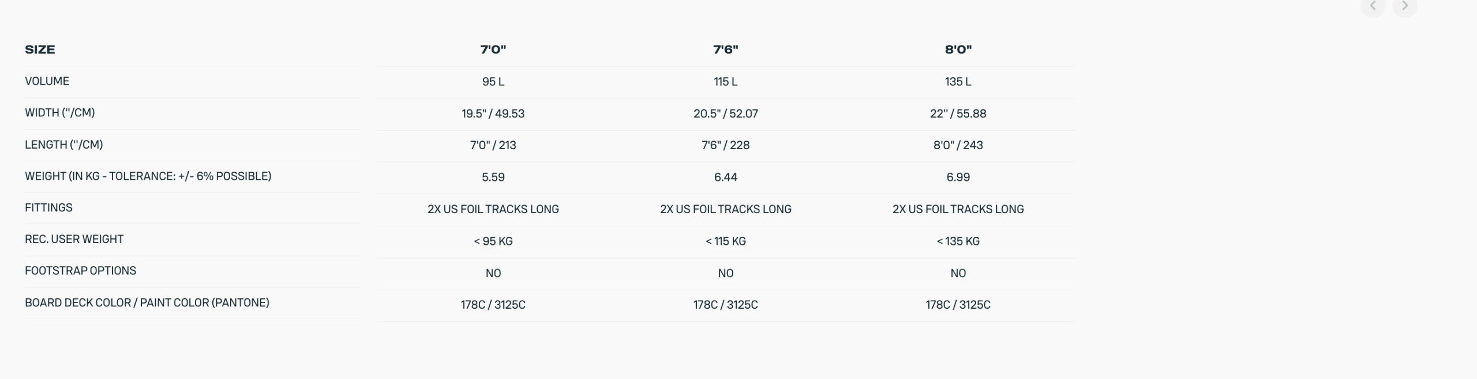This screenshot has width=1477, height=379.
Task: Click the 6.44 weight value
Action: [x=725, y=177]
